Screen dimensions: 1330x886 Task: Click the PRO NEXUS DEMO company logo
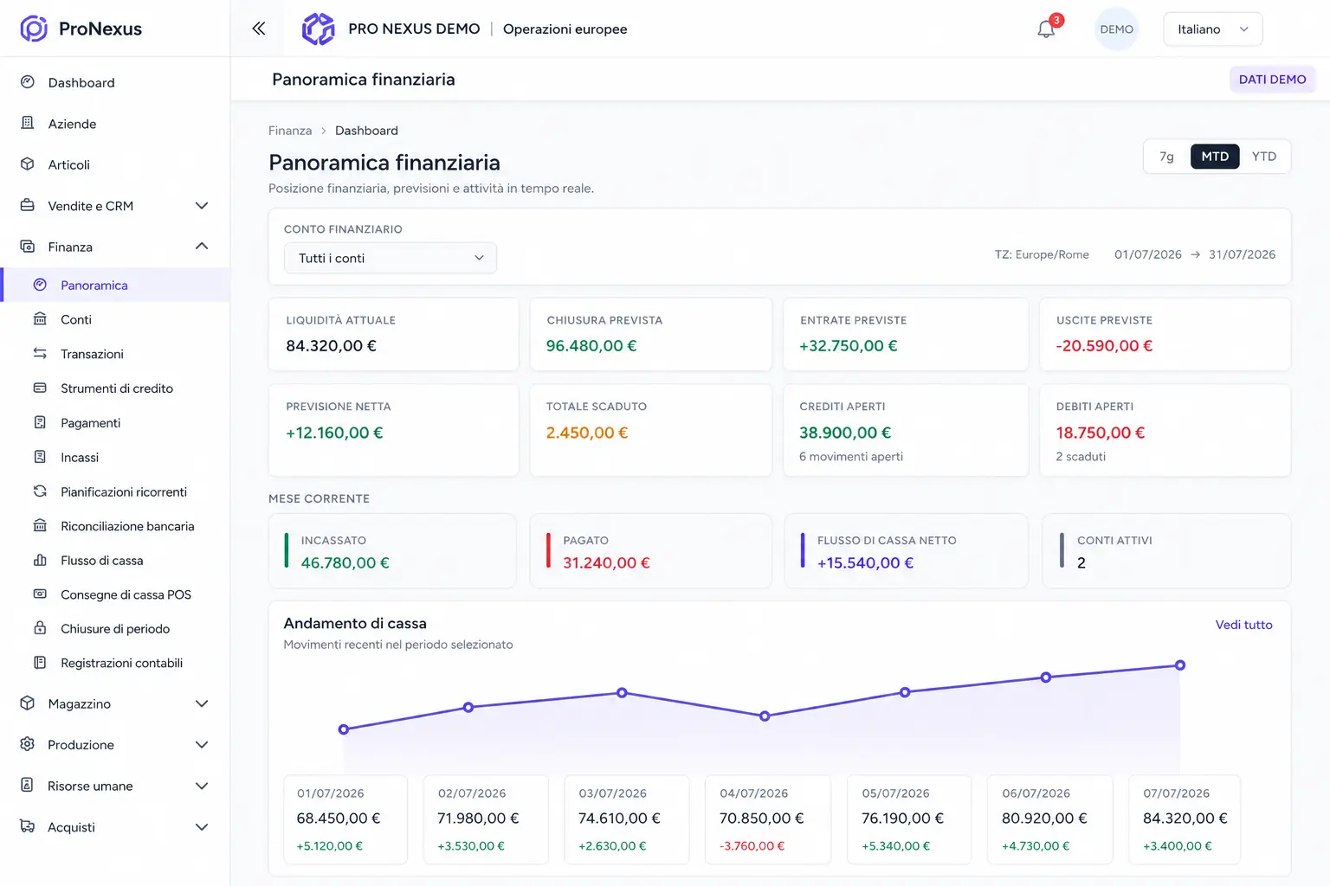coord(318,29)
